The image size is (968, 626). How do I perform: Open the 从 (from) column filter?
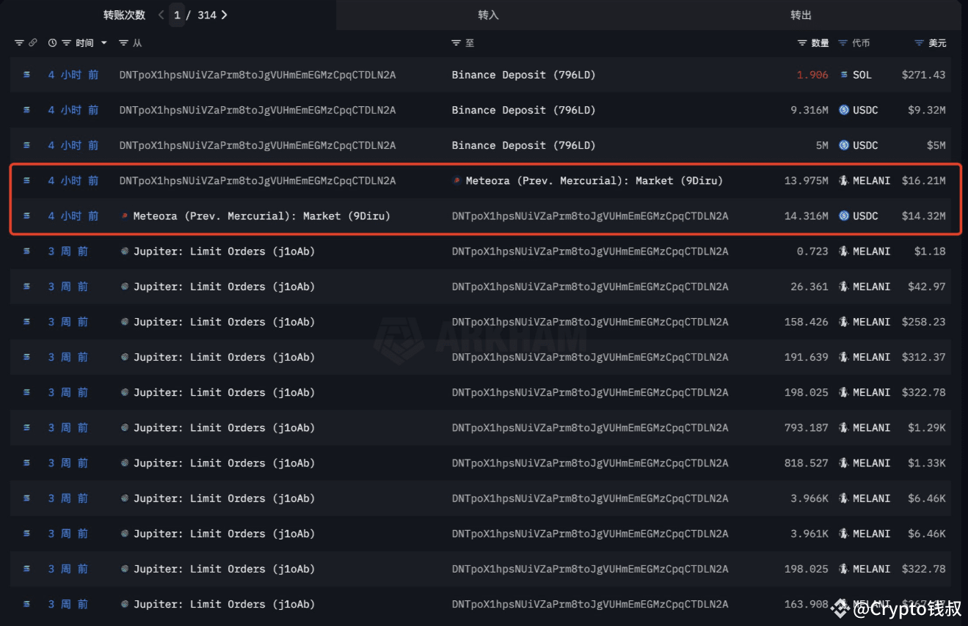click(124, 43)
